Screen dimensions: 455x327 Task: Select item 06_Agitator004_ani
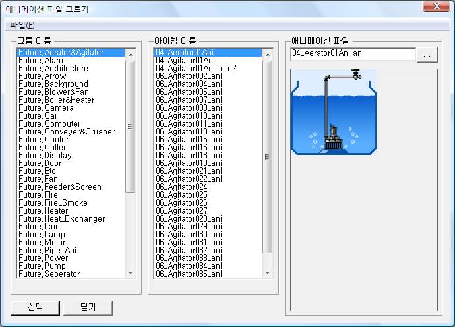pos(208,84)
